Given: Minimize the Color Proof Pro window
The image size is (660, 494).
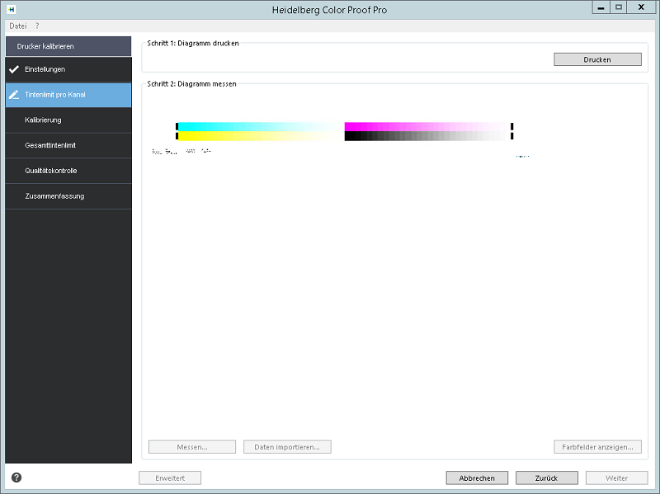Looking at the screenshot, I should tap(601, 7).
